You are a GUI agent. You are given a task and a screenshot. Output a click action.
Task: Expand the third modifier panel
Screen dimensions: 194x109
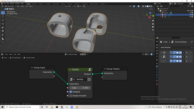pos(161,61)
